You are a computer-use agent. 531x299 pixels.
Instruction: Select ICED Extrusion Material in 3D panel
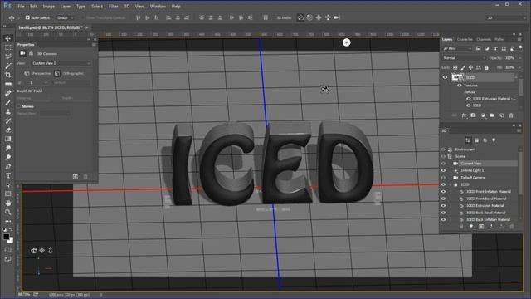[x=485, y=206]
